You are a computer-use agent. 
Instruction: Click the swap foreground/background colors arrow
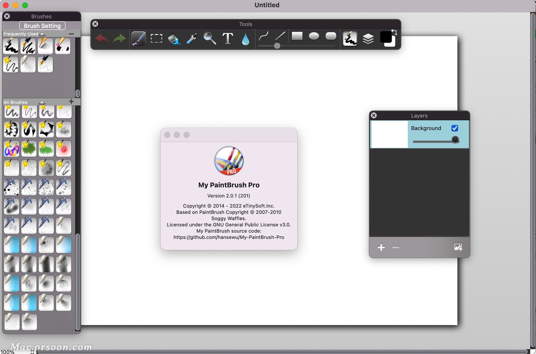(x=394, y=32)
